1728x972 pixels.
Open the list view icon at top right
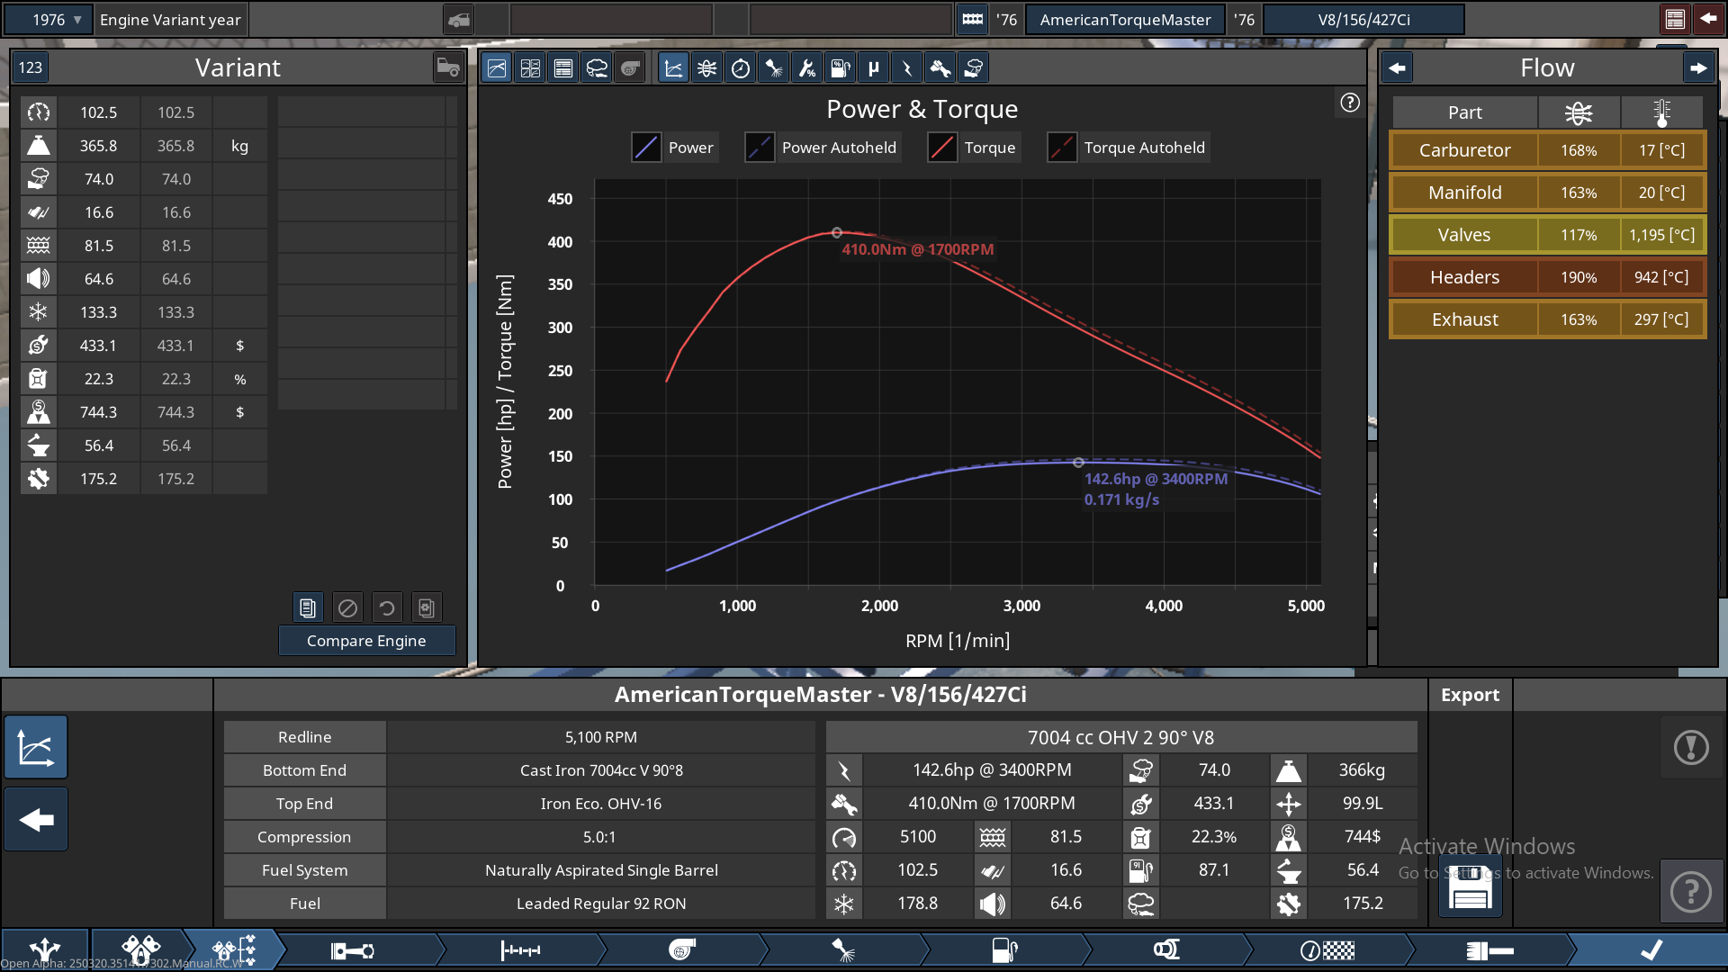tap(1675, 19)
